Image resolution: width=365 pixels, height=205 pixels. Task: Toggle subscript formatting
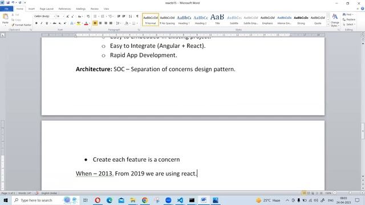click(60, 23)
